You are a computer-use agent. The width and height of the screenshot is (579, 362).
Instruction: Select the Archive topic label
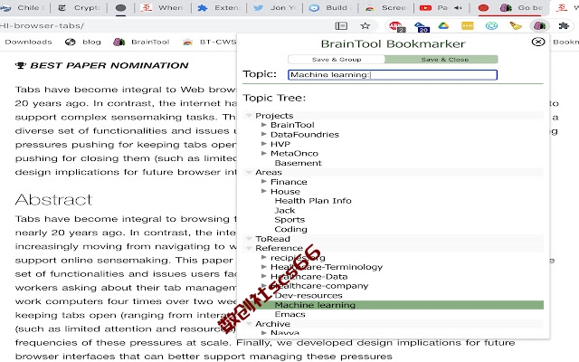[x=272, y=324]
